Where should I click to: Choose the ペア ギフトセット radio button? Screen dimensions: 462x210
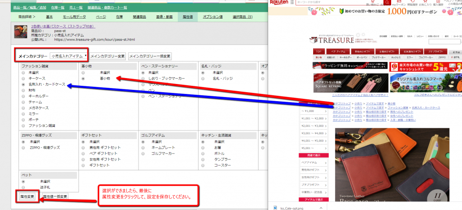[x=84, y=154]
